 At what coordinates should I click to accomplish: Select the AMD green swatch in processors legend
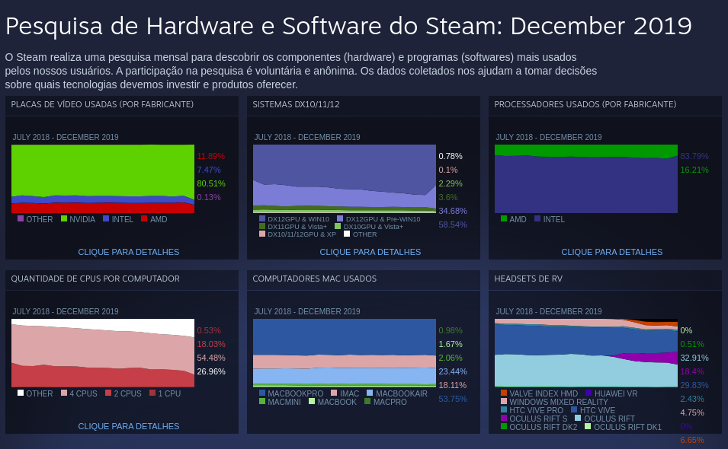(504, 218)
